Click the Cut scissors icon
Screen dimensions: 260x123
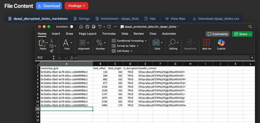click(x=51, y=41)
